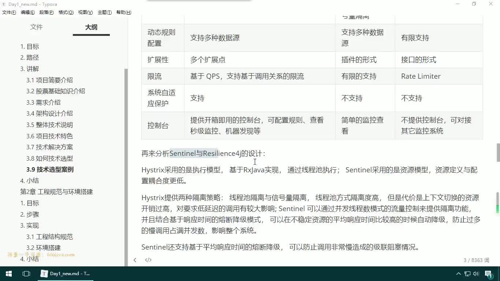Open the 文件(F) menu
500x281 pixels.
pos(9,12)
